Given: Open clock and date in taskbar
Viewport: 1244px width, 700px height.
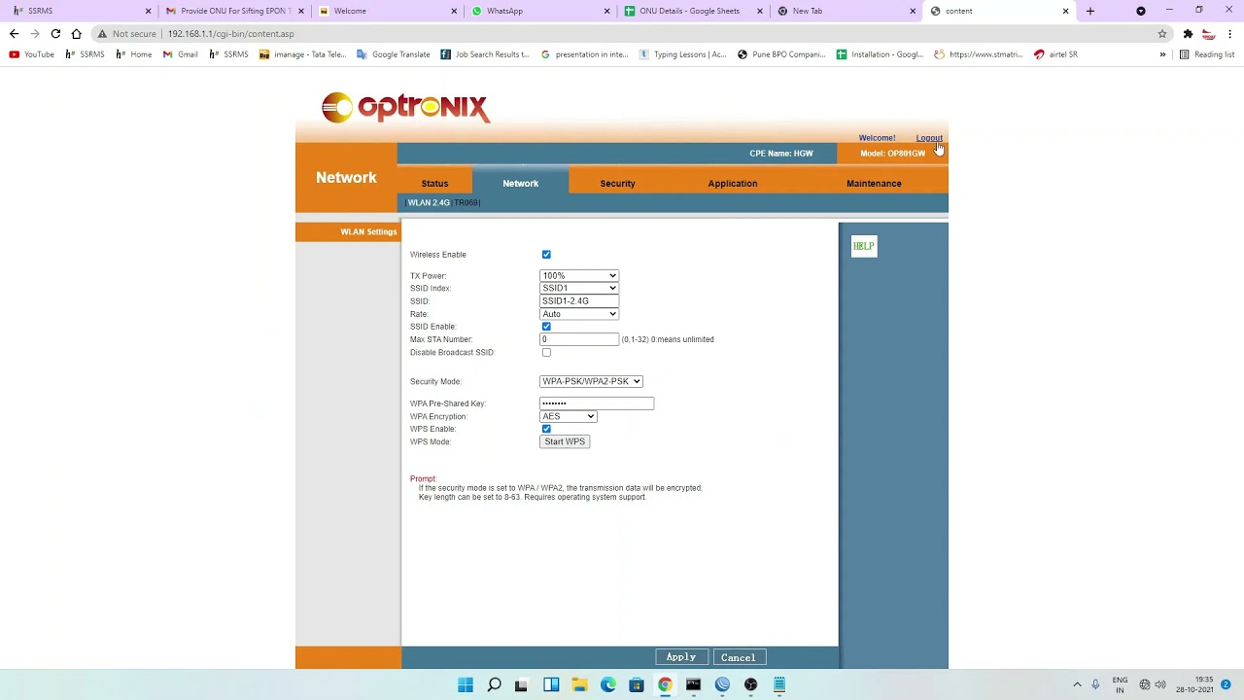Looking at the screenshot, I should pos(1194,684).
